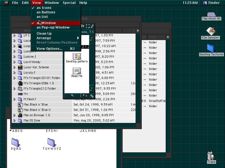Click the Trash icon

click(211, 156)
